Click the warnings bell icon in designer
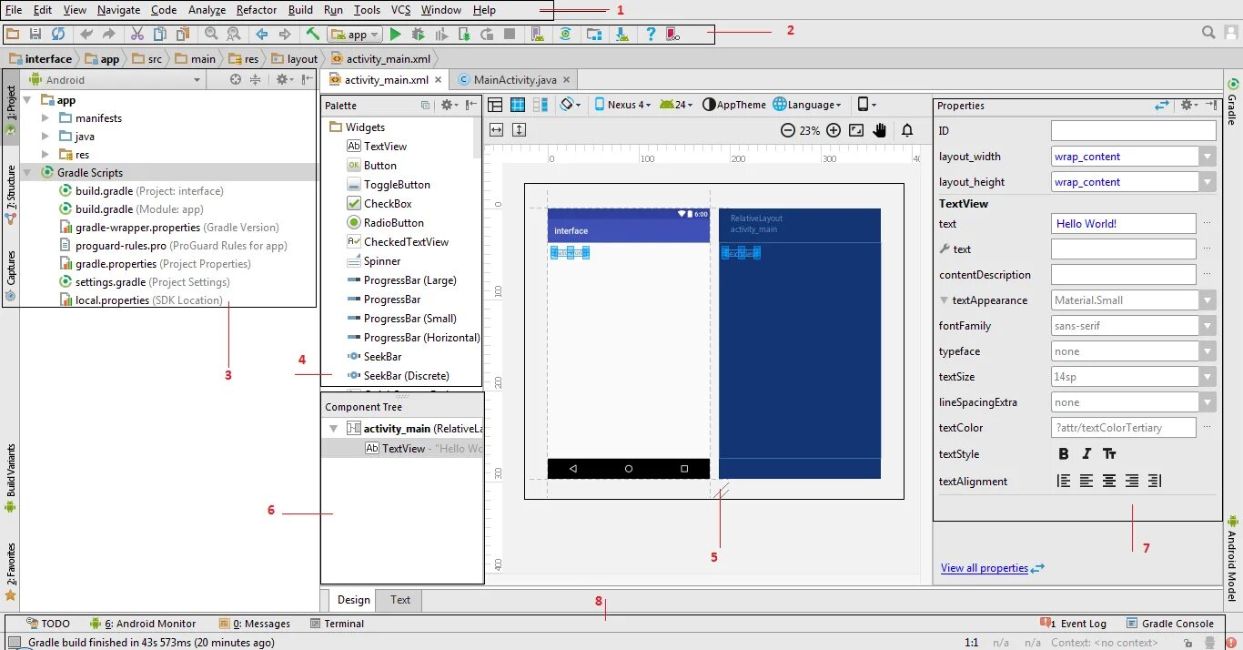The width and height of the screenshot is (1243, 650). 907,130
